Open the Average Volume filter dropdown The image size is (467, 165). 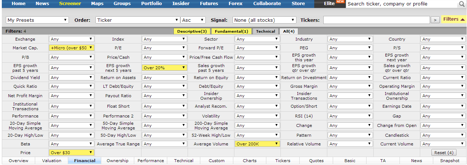tap(257, 144)
